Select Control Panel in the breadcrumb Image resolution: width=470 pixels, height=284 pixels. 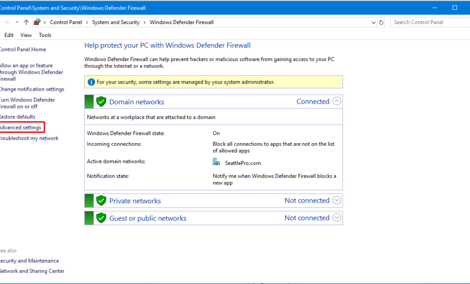pos(66,22)
